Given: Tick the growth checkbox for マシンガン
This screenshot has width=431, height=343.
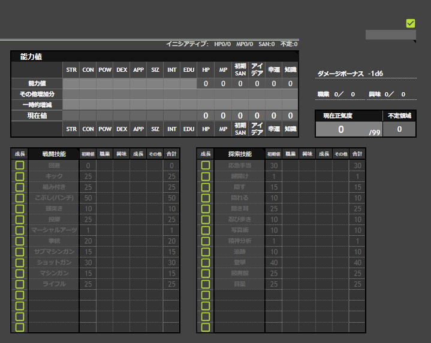Looking at the screenshot, I should [x=20, y=274].
